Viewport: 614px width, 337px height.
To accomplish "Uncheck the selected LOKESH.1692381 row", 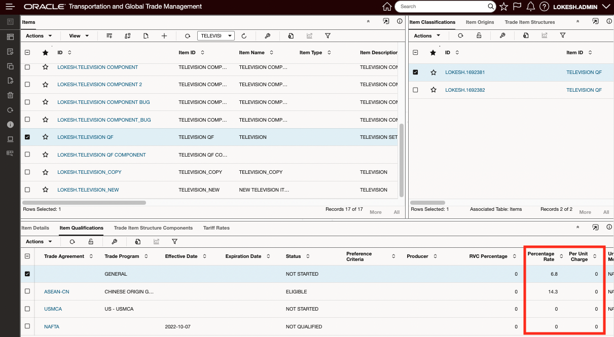I will 416,72.
